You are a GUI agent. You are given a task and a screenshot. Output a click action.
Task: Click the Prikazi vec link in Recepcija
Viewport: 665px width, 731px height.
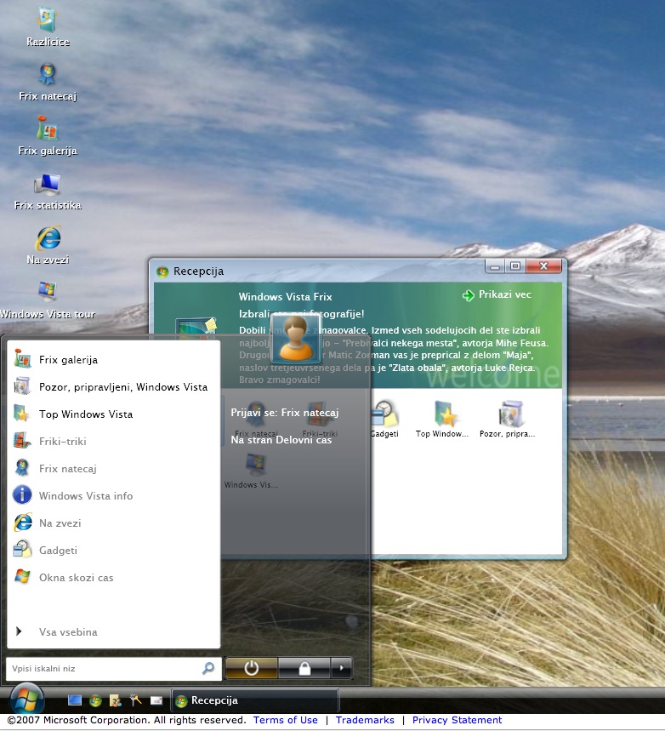[x=497, y=294]
